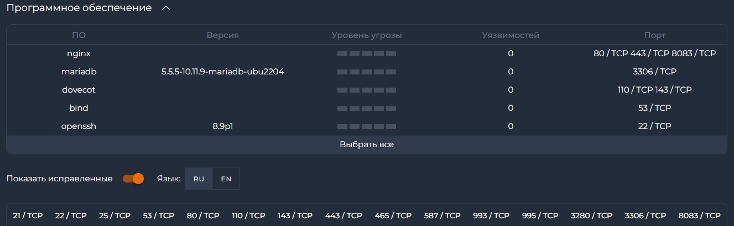Switch language to RU
The image size is (734, 226).
[199, 179]
